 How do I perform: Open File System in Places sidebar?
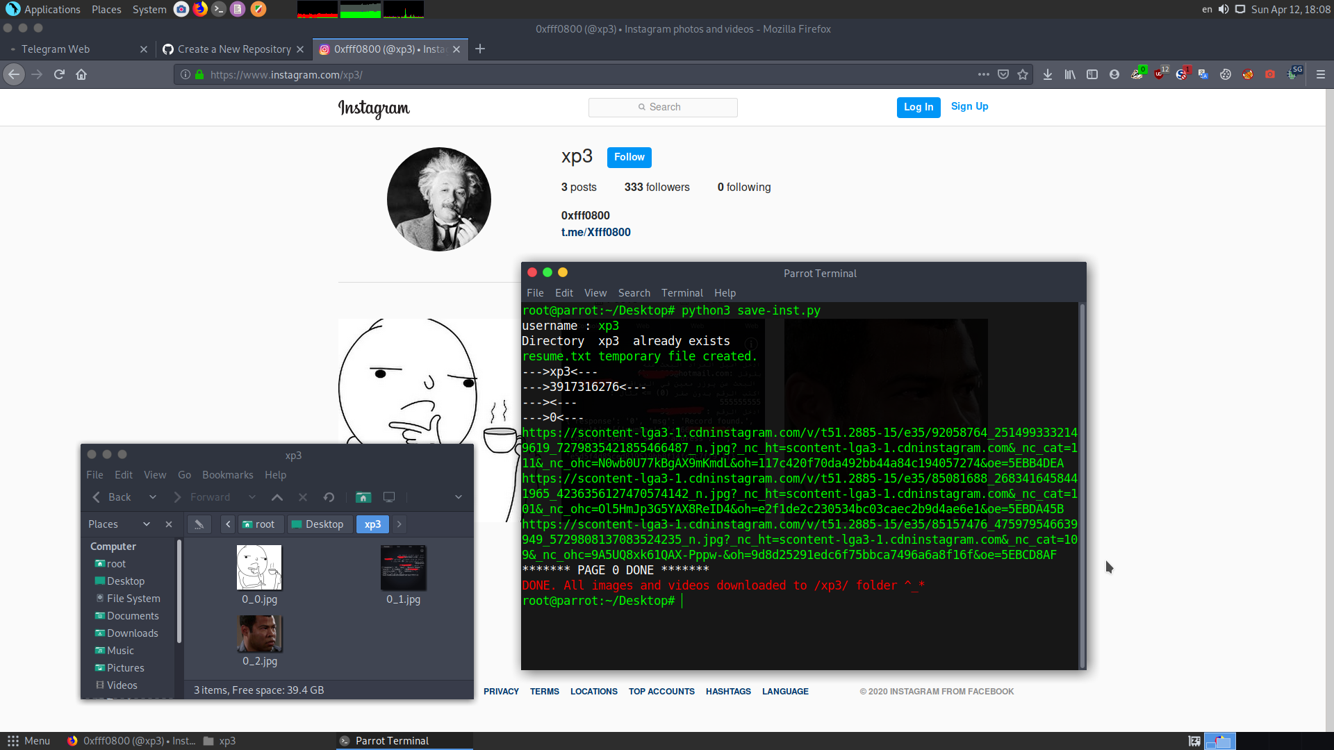pos(127,599)
